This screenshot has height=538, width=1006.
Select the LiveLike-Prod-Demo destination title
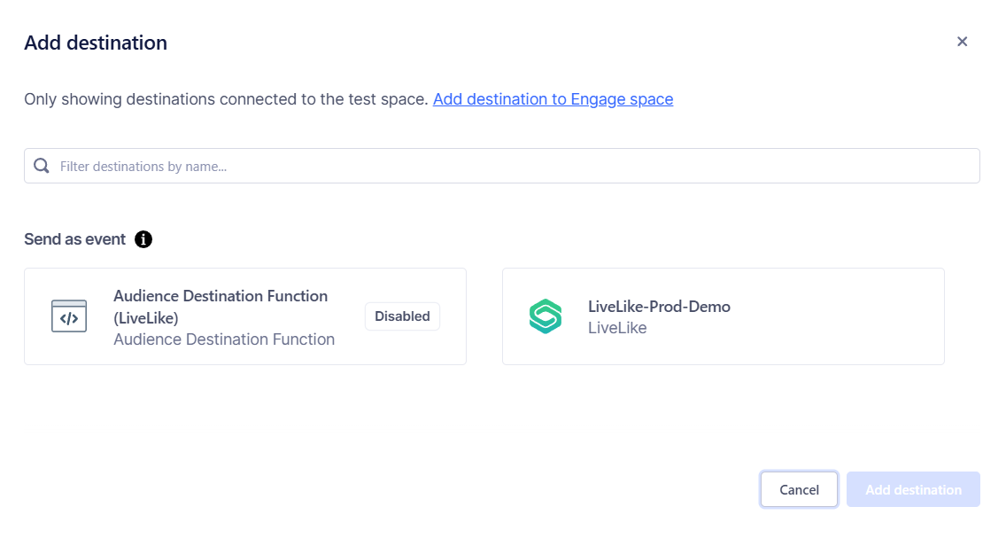click(659, 307)
